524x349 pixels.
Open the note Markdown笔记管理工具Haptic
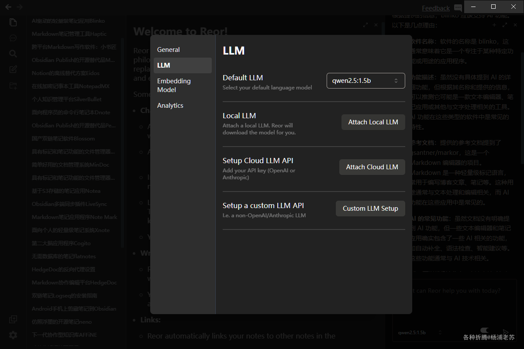pos(69,34)
